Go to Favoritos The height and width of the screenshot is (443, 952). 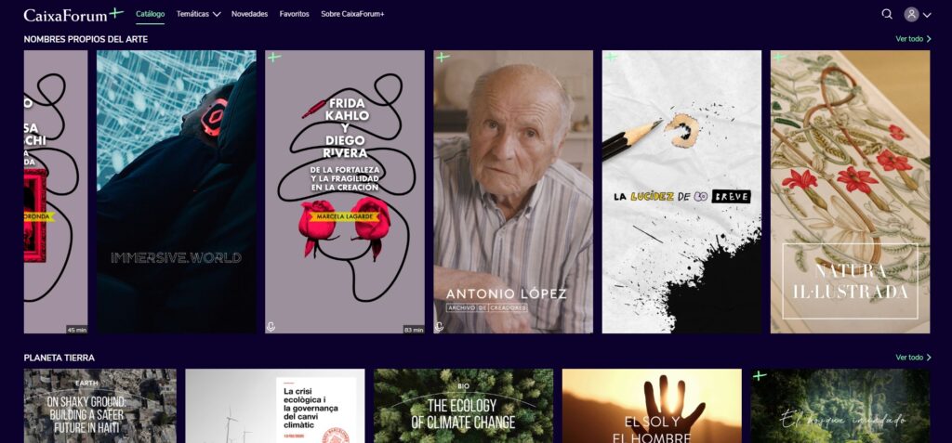point(295,14)
